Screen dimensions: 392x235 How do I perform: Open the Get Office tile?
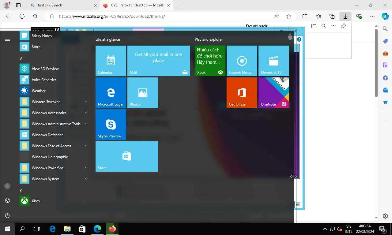pyautogui.click(x=242, y=93)
